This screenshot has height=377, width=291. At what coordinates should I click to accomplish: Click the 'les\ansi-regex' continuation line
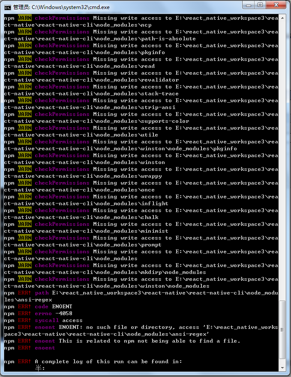(28, 300)
